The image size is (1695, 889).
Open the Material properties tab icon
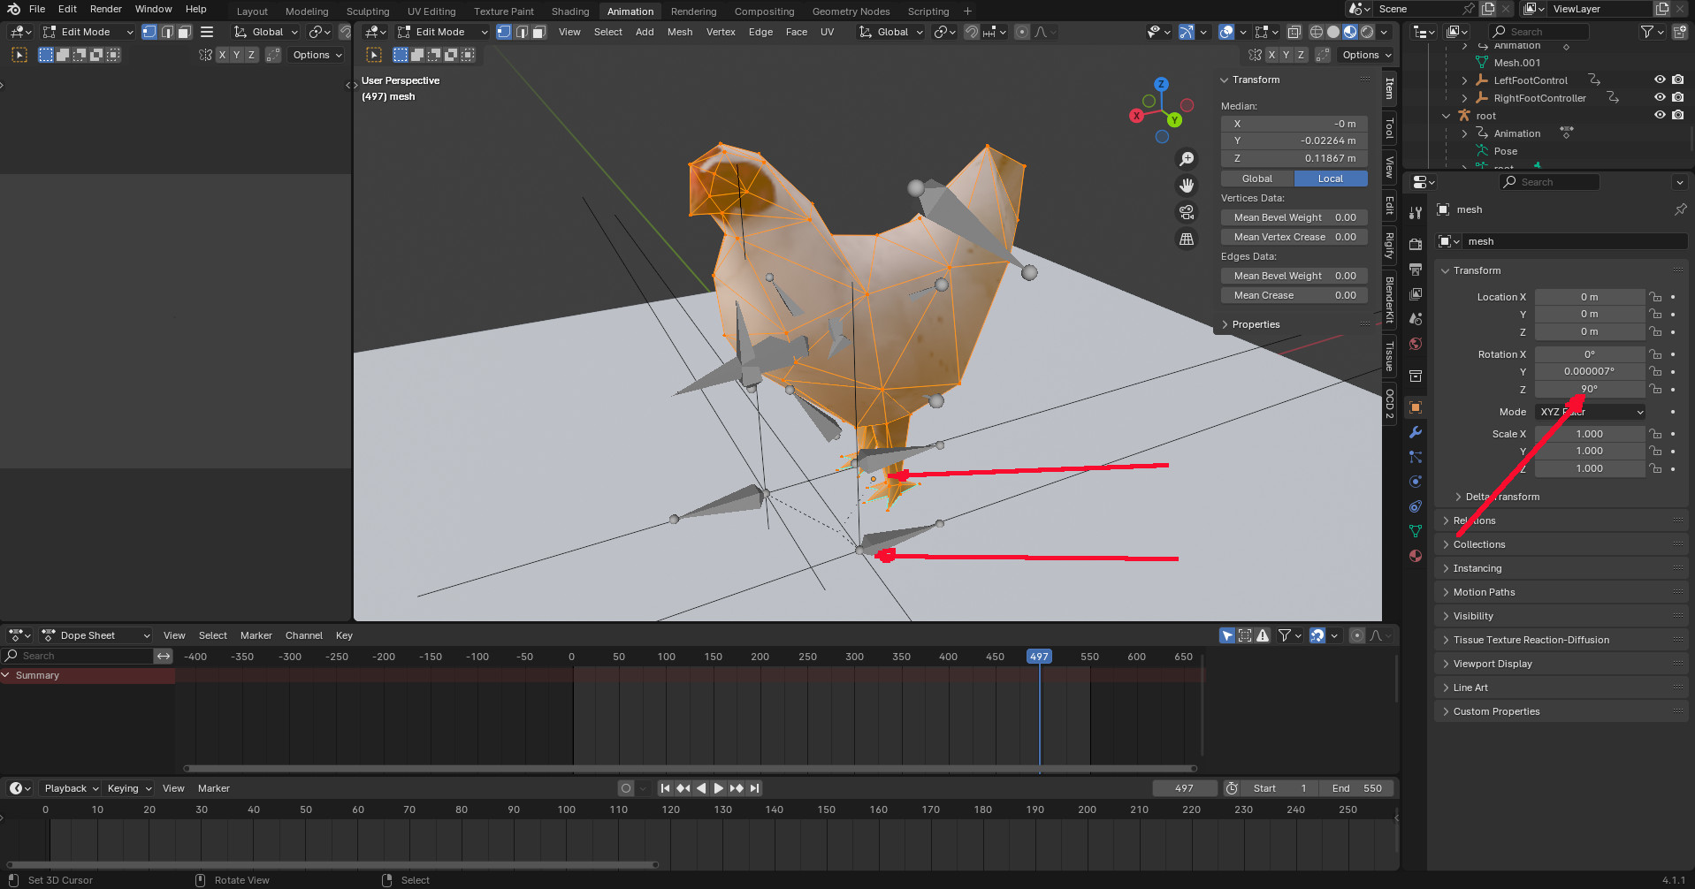(x=1416, y=556)
